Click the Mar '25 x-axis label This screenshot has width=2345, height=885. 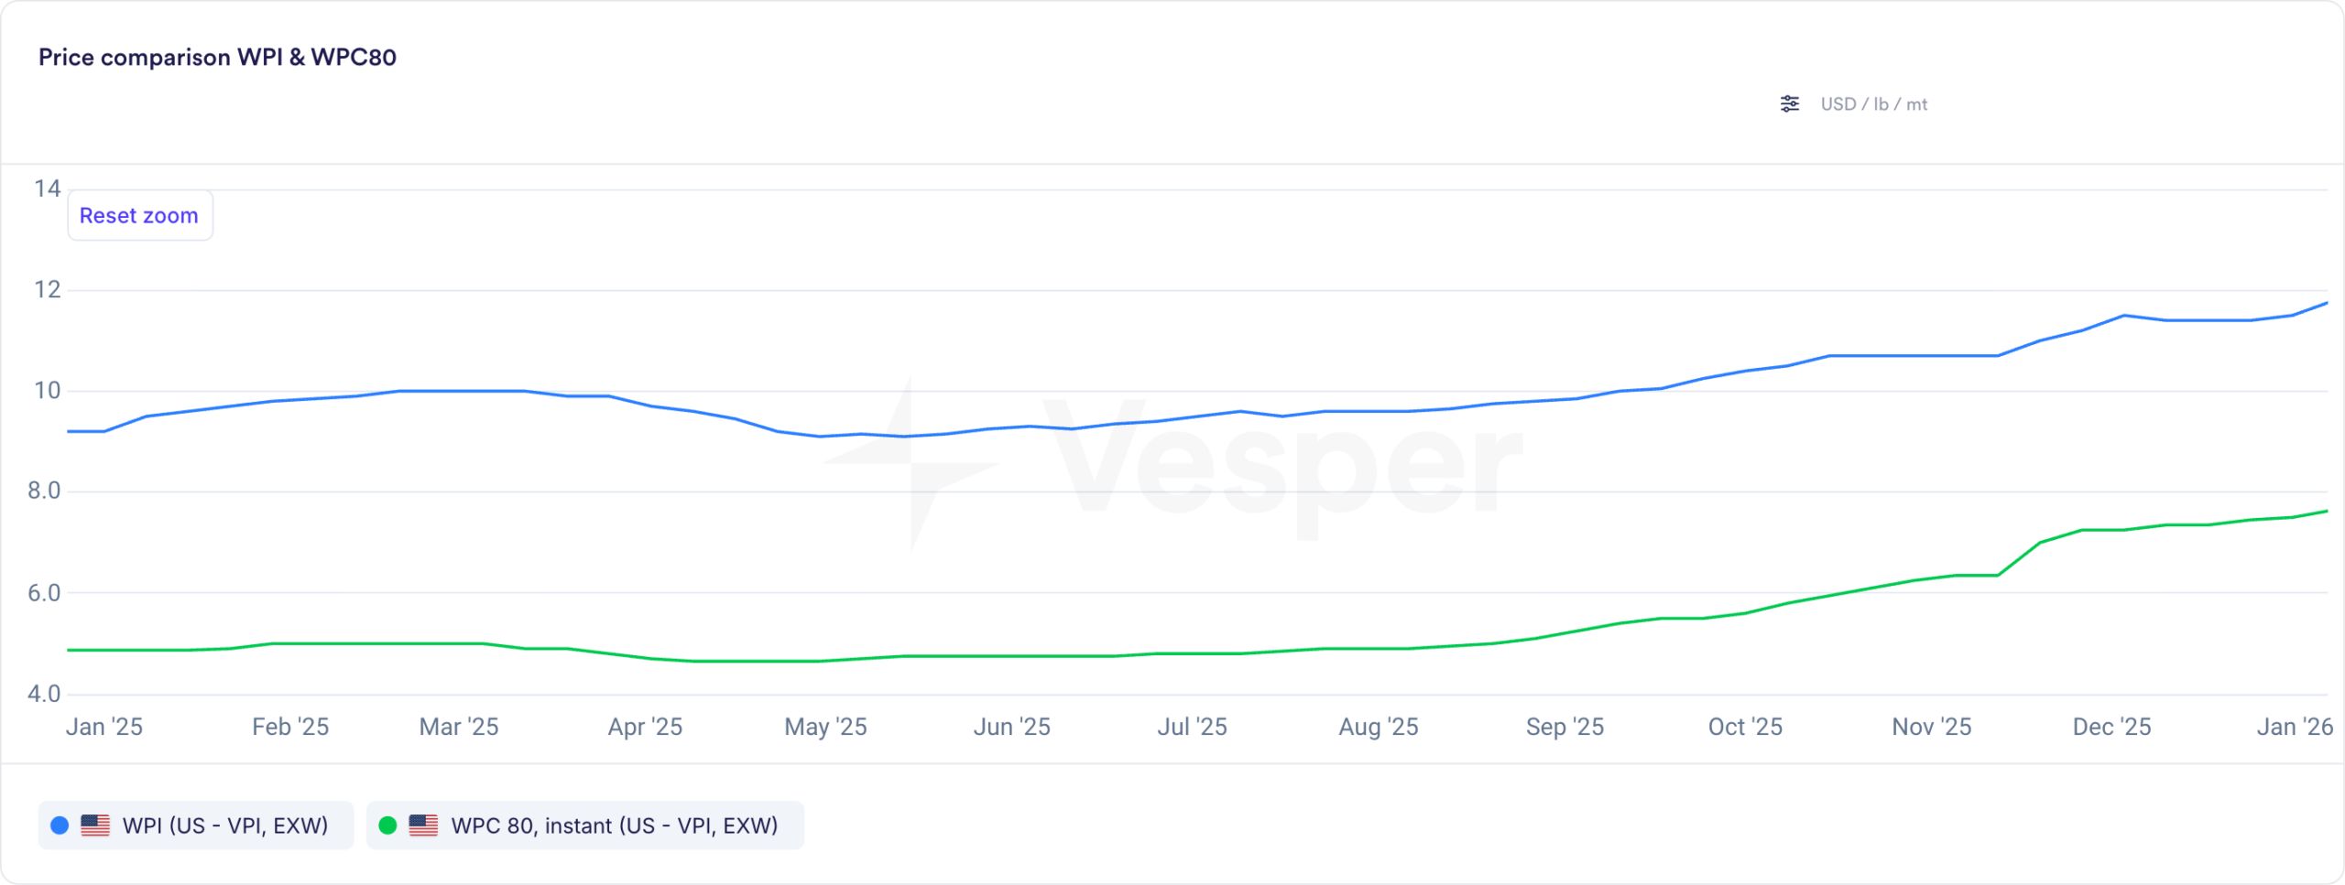pos(459,727)
